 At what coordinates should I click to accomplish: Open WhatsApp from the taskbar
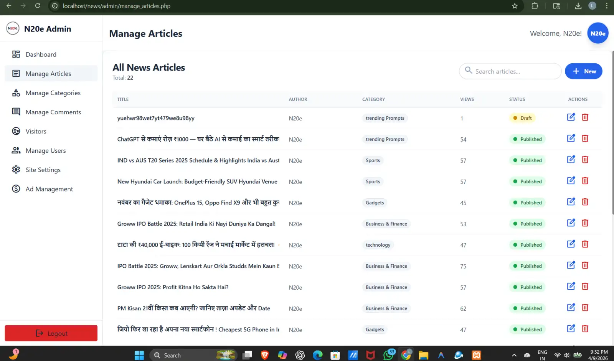[x=388, y=355]
